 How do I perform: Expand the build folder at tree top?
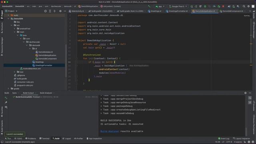(8, 15)
